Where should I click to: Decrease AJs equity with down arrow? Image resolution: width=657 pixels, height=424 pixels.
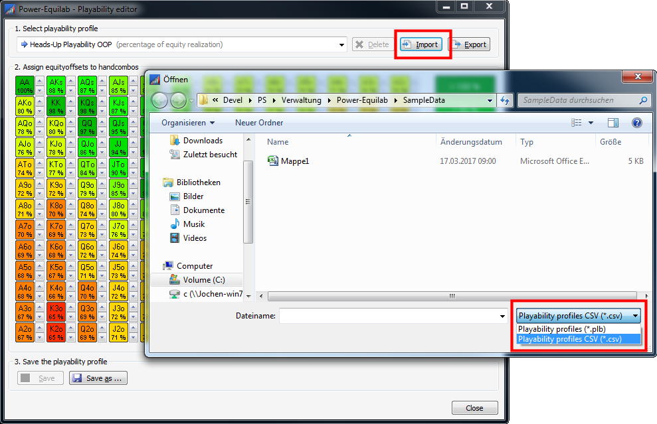coord(134,90)
